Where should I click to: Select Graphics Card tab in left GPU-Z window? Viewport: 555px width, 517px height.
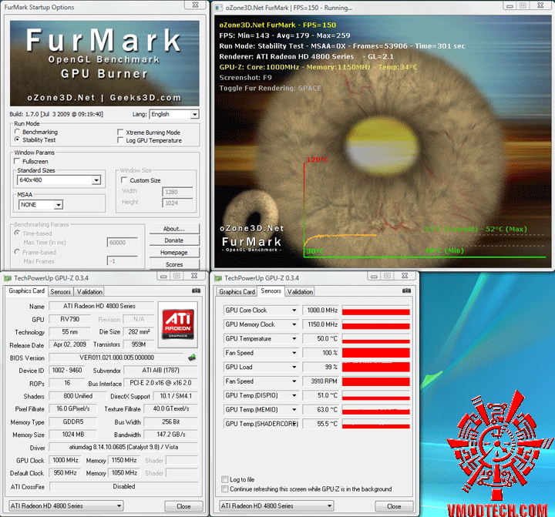(26, 291)
